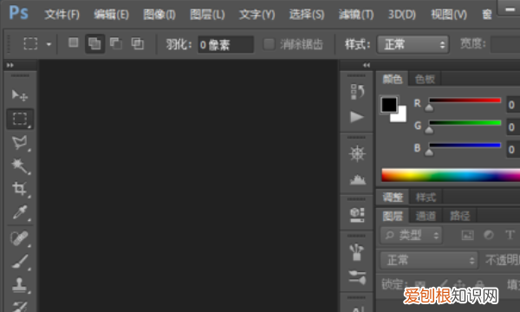Open the 选择(S) menu
Viewport: 520px width, 312px height.
point(307,14)
